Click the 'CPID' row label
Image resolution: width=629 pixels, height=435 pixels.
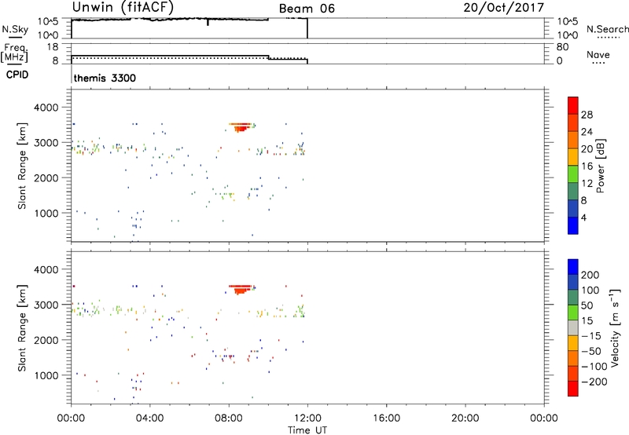17,75
